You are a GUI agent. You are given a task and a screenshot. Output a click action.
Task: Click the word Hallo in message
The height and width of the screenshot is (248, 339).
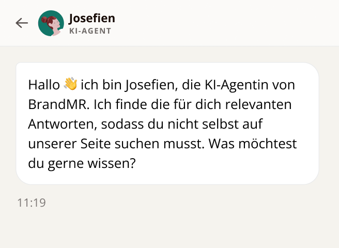44,84
